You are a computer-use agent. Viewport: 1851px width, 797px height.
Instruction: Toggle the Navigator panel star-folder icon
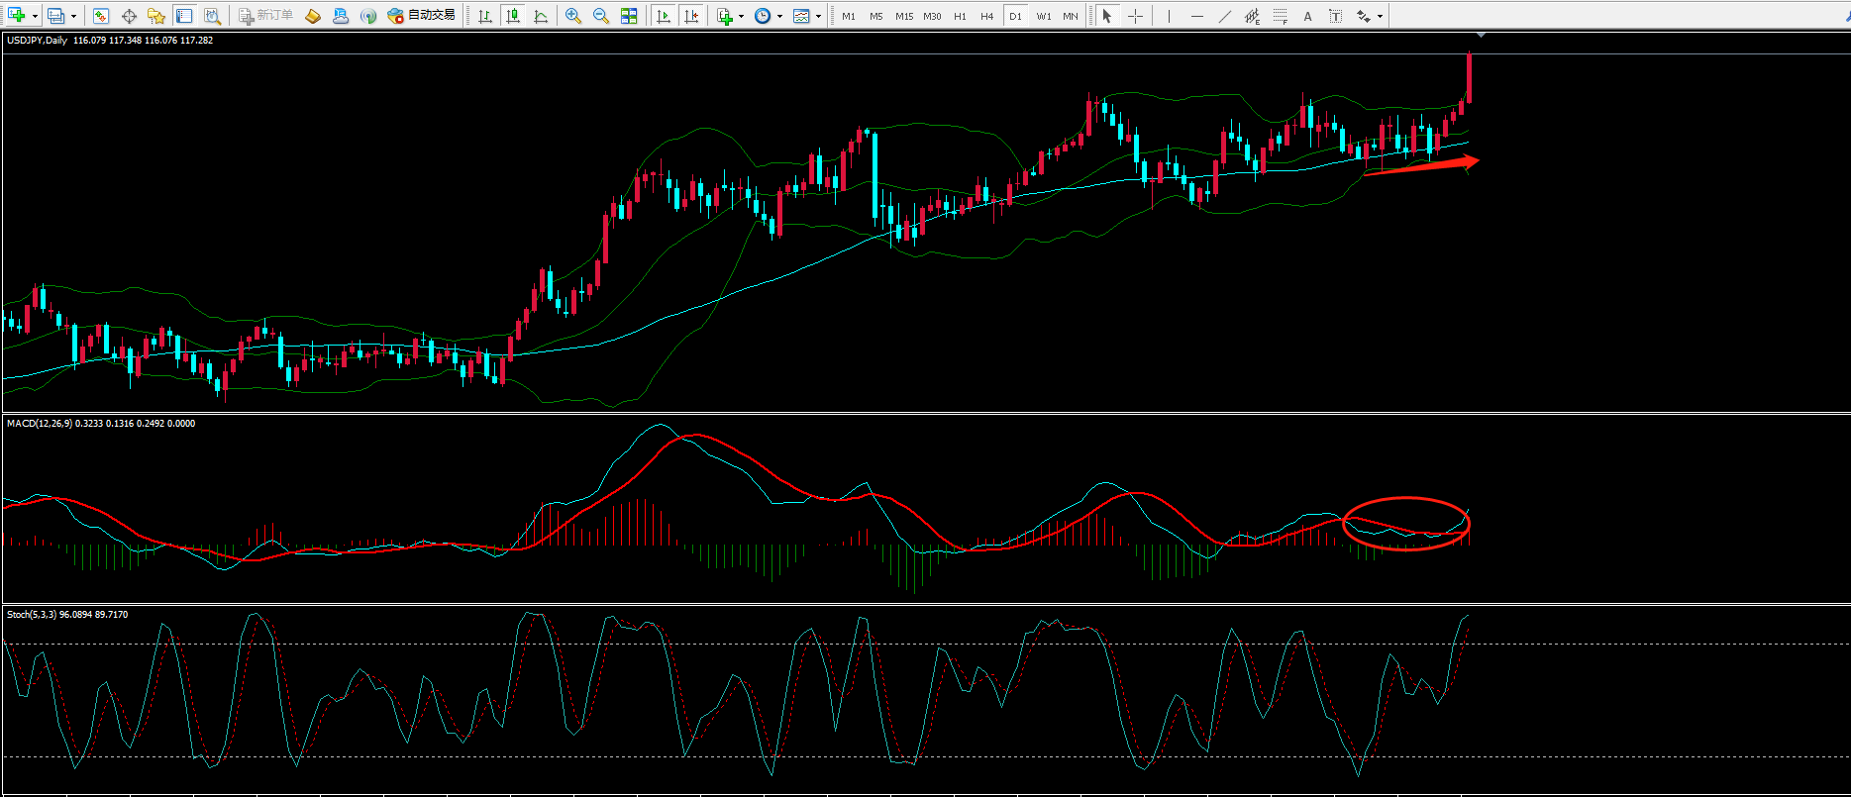click(x=156, y=16)
